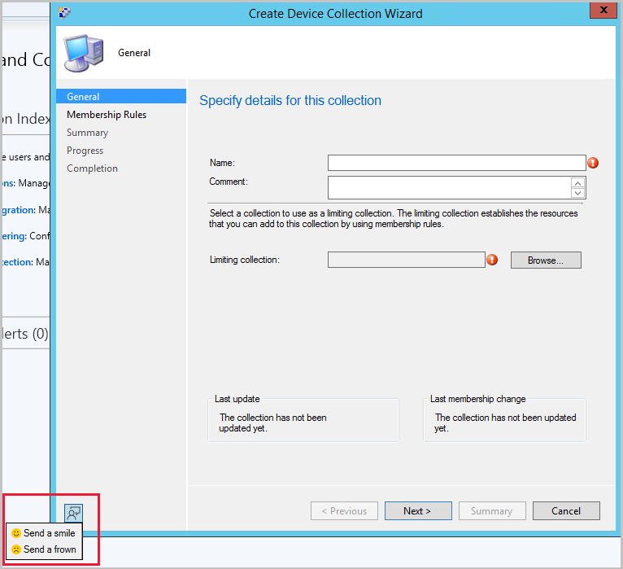This screenshot has width=623, height=569.
Task: Choose Send a smile option
Action: [x=44, y=533]
